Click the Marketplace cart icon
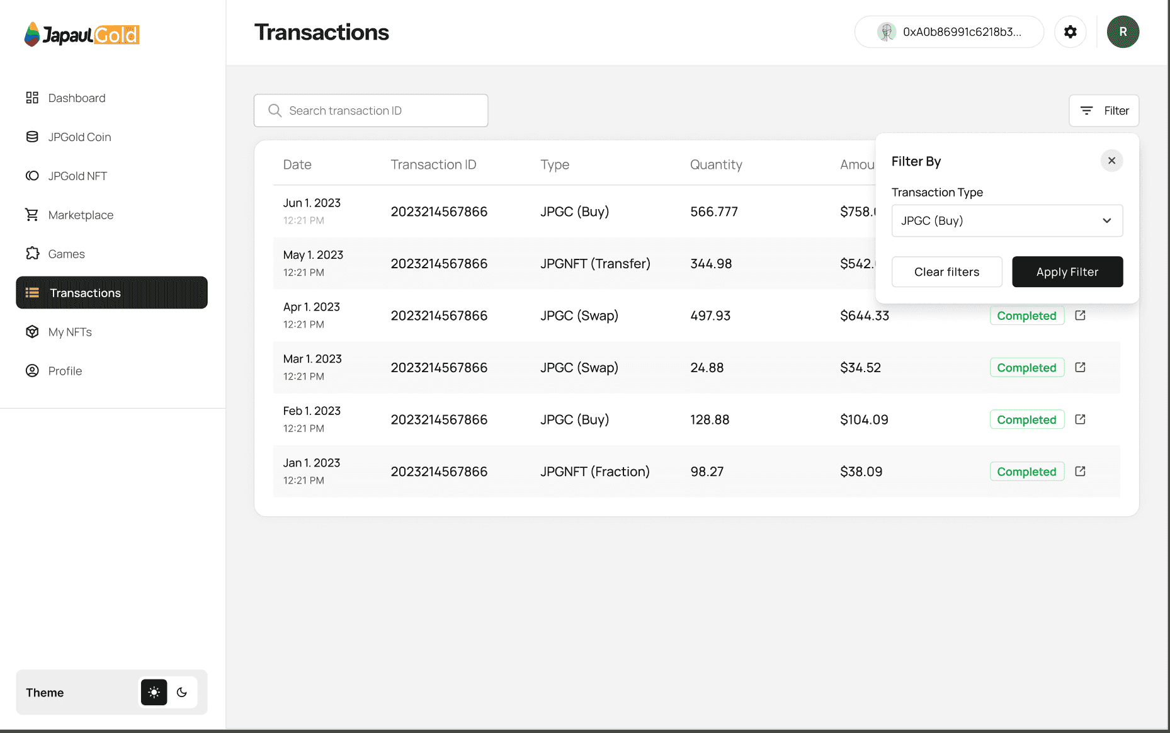Image resolution: width=1170 pixels, height=733 pixels. [32, 215]
